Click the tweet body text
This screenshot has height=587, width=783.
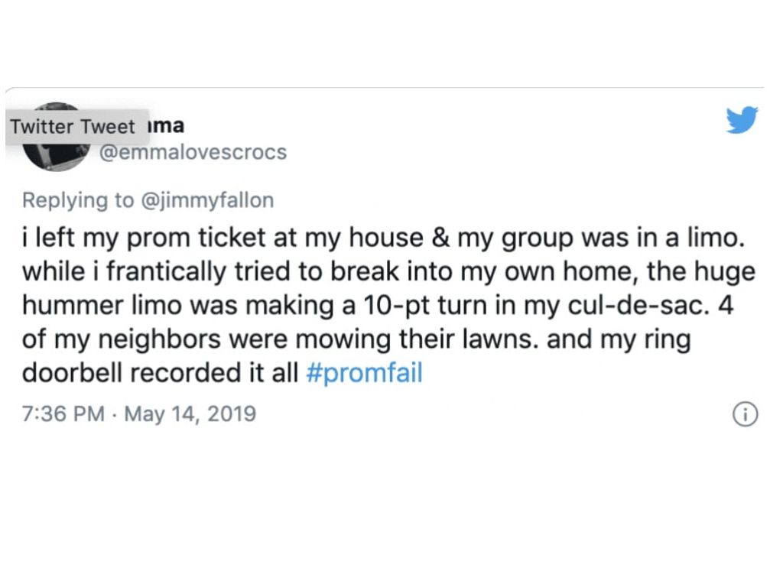coord(382,304)
